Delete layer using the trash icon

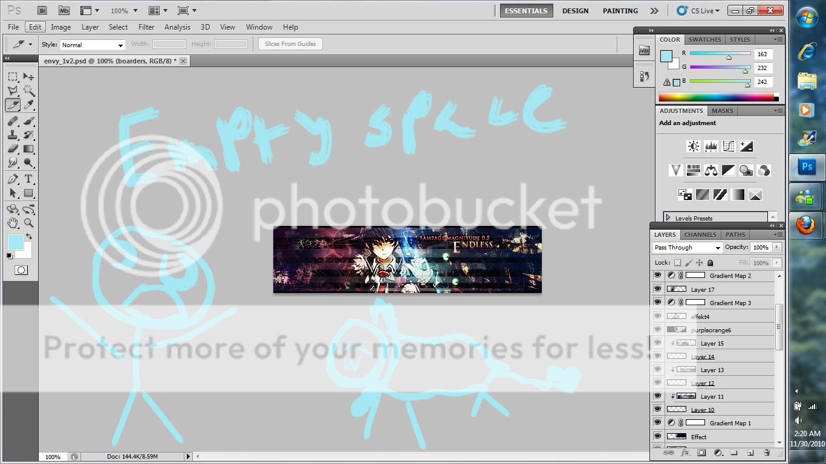coord(767,453)
